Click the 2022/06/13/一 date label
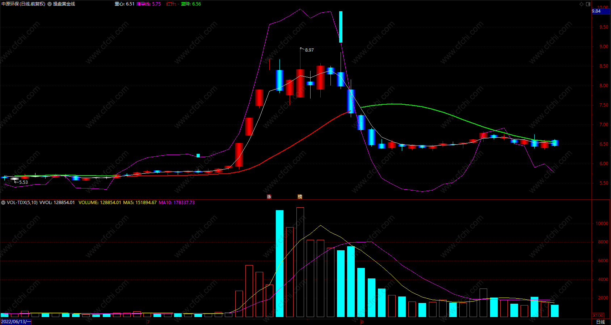Screen dimensions: 611x325 tap(16, 322)
